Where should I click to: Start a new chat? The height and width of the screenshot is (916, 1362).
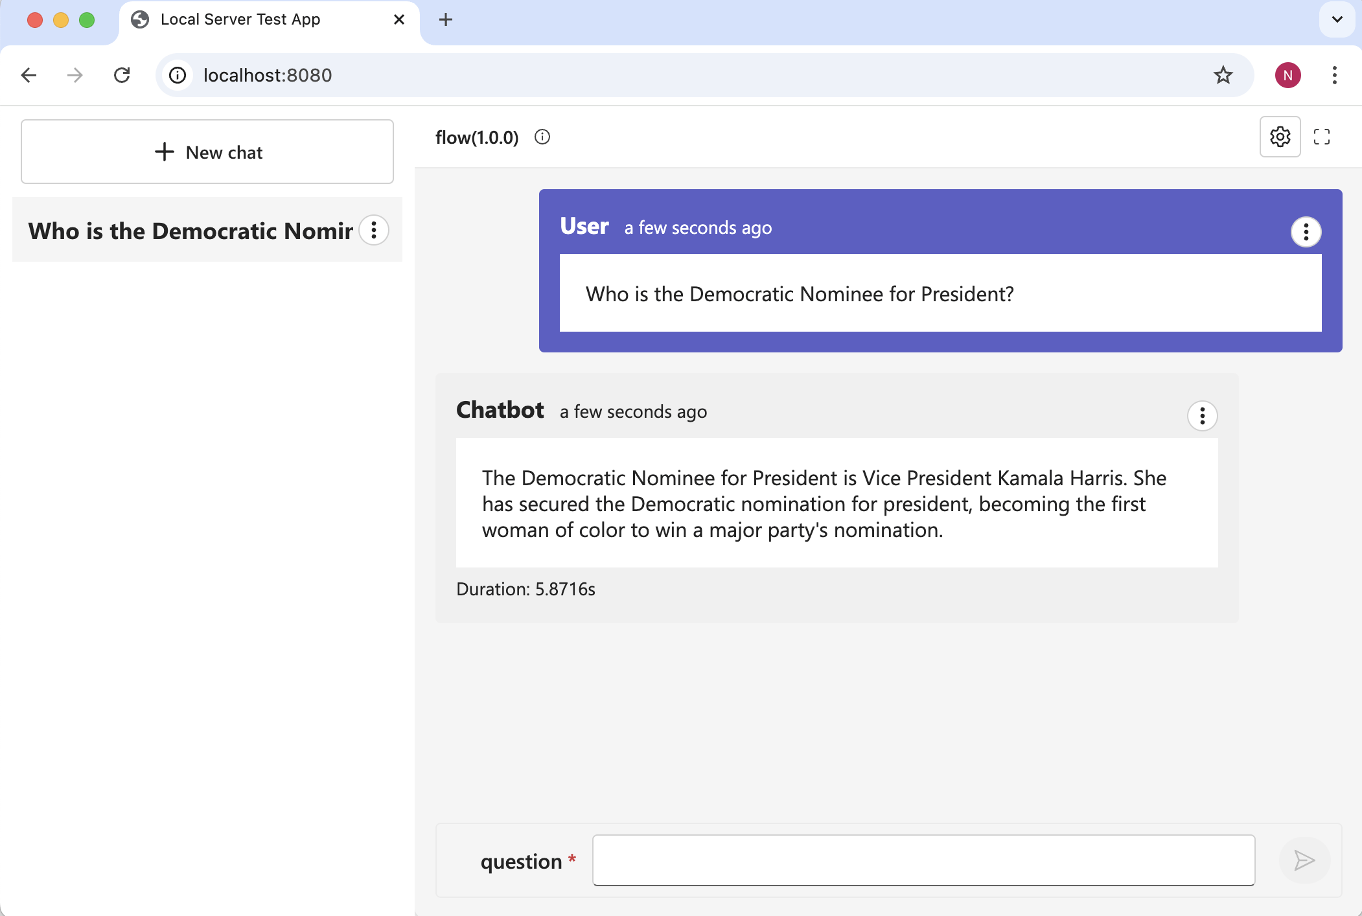[x=207, y=152]
